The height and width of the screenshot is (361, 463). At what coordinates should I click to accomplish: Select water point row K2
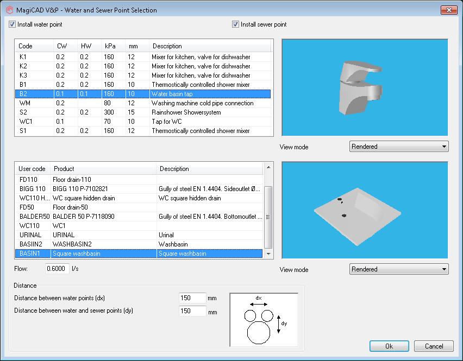point(142,66)
